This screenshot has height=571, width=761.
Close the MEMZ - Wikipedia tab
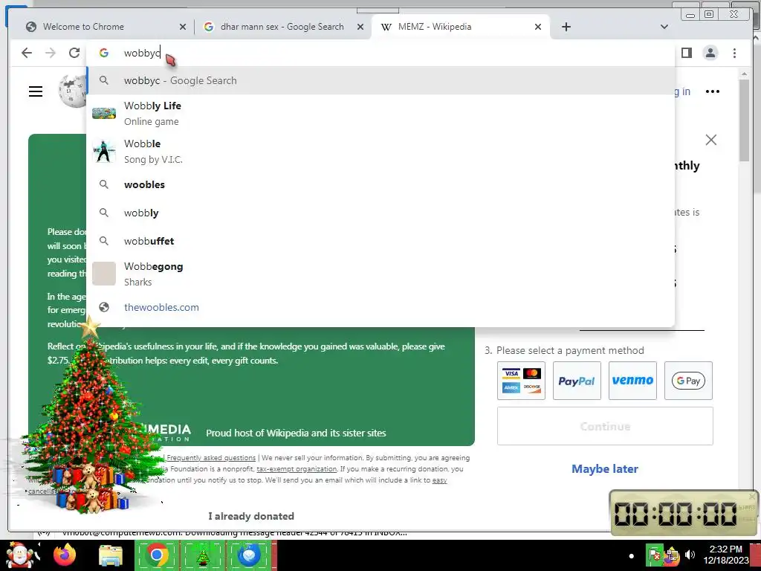(x=538, y=27)
